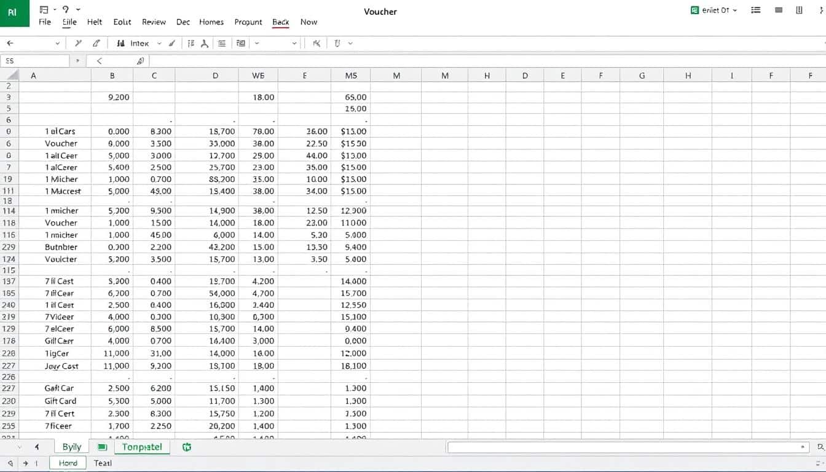Click the horizontal scrollbar track
The width and height of the screenshot is (826, 472).
point(628,447)
